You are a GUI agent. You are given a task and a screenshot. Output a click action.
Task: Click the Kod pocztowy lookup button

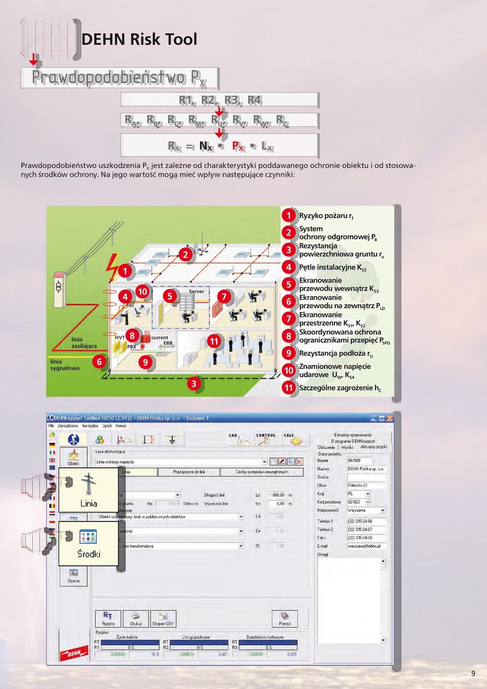tap(368, 502)
